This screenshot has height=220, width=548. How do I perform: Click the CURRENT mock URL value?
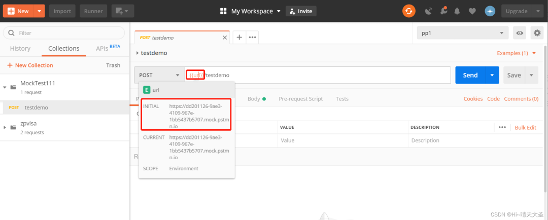point(199,148)
